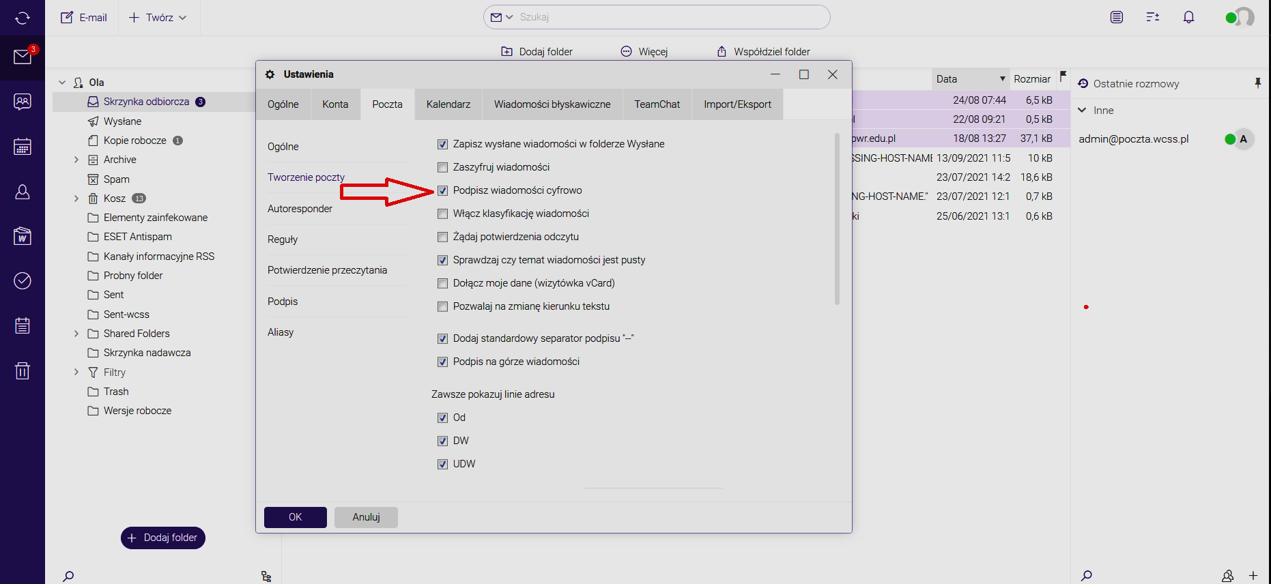Open the contacts icon in left sidebar

click(x=23, y=192)
